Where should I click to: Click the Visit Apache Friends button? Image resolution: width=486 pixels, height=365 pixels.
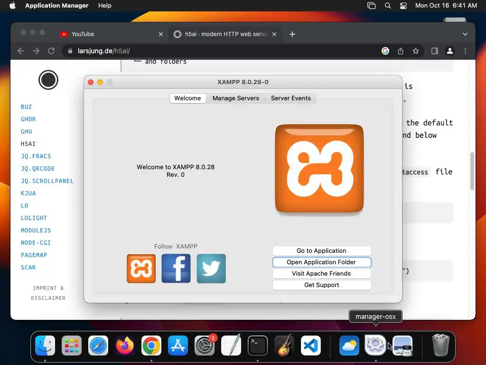(322, 274)
